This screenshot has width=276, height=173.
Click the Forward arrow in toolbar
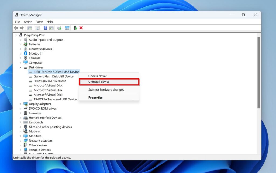22,28
